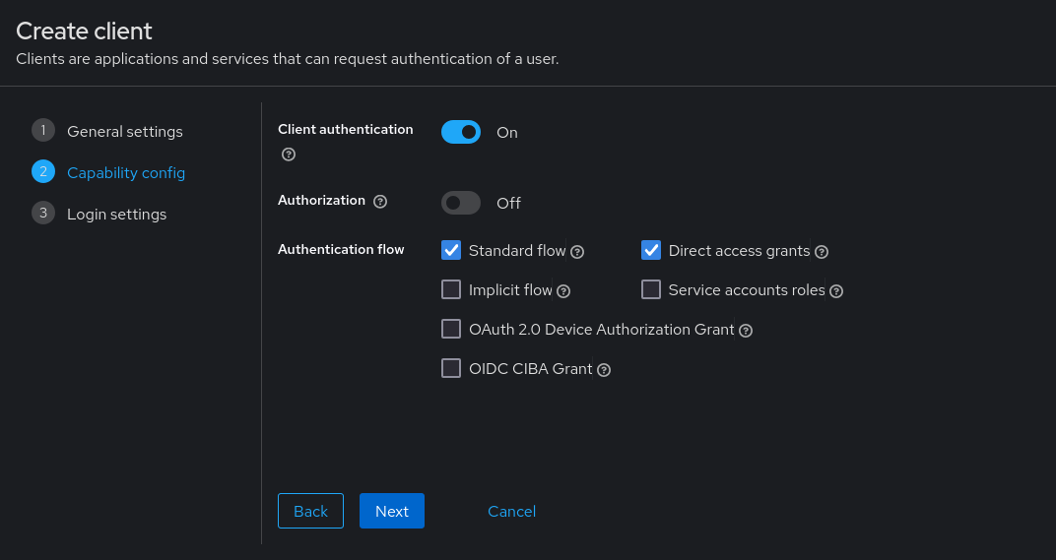1056x560 pixels.
Task: Tick the OAuth 2.0 Device Authorization Grant checkbox
Action: [x=451, y=329]
